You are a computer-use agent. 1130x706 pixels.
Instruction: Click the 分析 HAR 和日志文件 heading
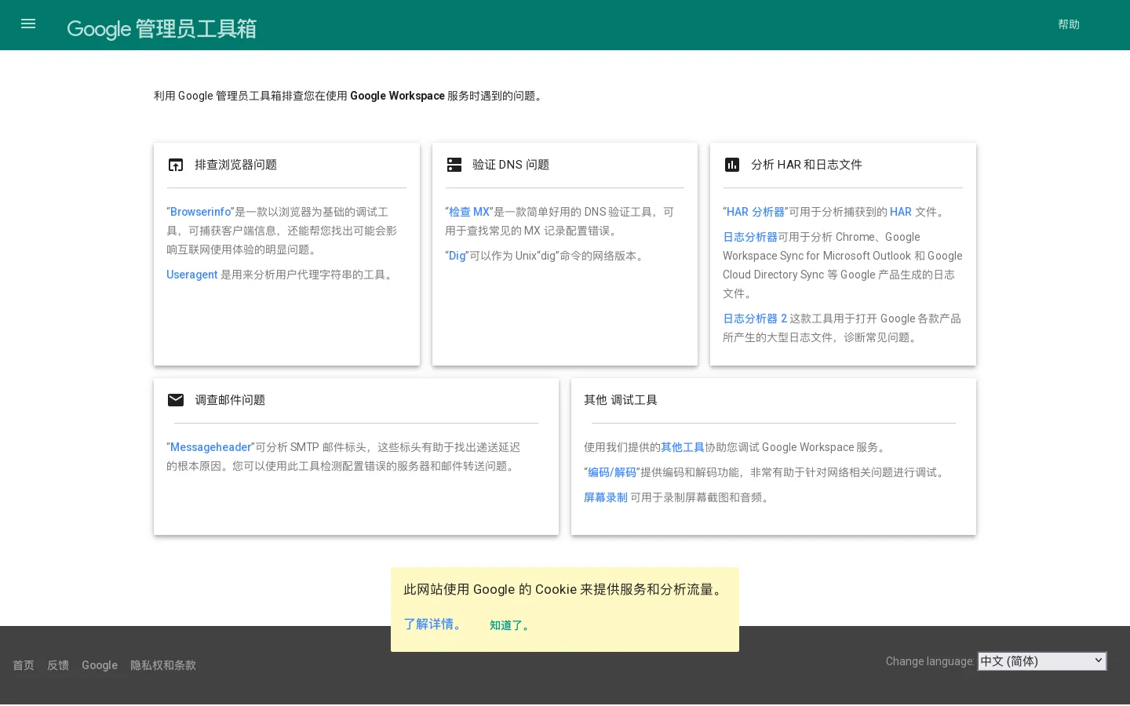point(807,165)
